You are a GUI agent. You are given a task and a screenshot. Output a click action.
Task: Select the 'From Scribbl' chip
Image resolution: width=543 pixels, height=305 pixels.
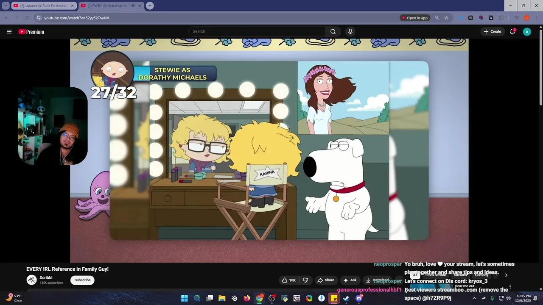pyautogui.click(x=436, y=275)
